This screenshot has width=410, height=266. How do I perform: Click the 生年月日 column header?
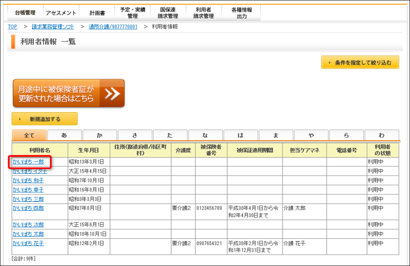point(89,150)
